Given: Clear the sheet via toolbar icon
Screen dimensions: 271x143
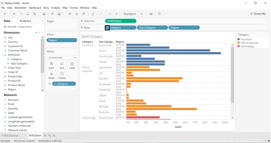Looking at the screenshot, I should click(x=59, y=14).
